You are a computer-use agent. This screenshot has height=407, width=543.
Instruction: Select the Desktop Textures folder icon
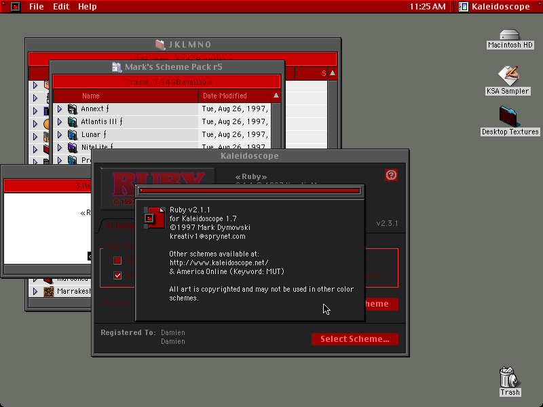[508, 116]
